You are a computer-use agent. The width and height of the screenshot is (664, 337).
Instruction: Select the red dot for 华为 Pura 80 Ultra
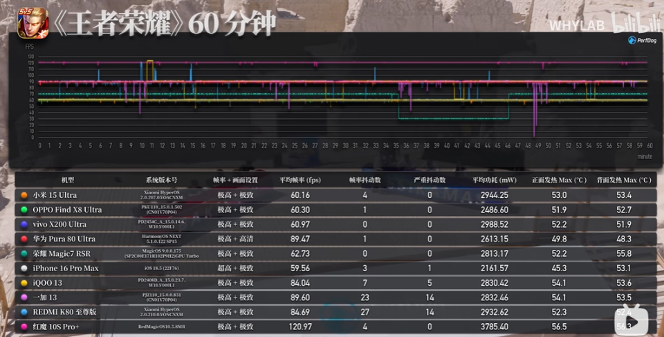(x=24, y=239)
